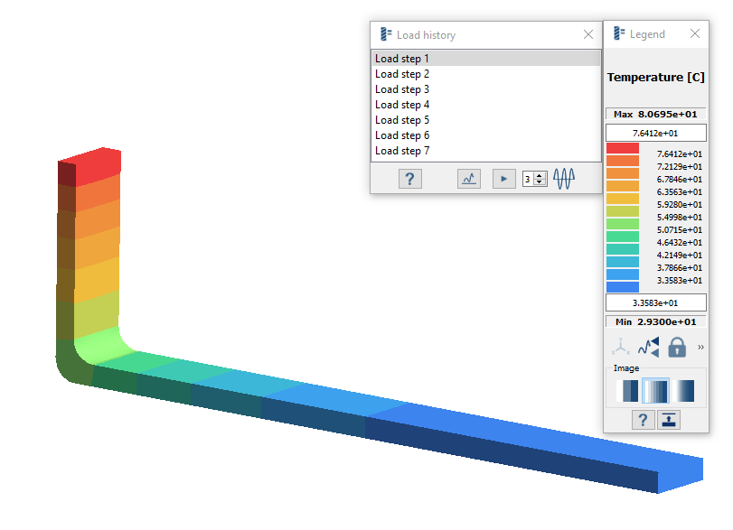Click the sine wave icon in Load history

pyautogui.click(x=564, y=179)
